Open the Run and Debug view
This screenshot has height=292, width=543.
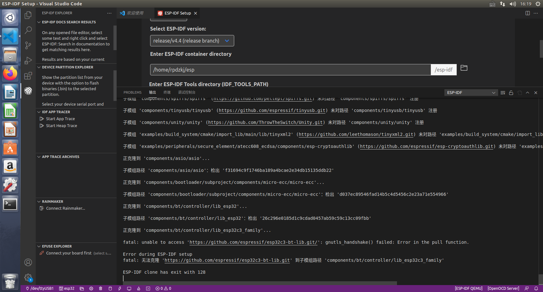tap(28, 60)
